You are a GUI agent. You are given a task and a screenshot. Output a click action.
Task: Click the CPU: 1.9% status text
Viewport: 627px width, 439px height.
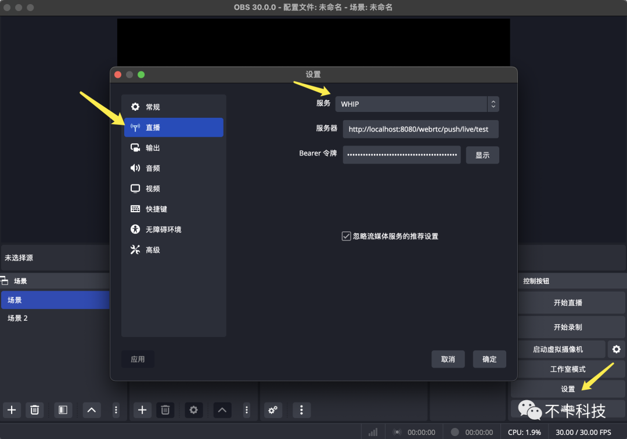524,432
